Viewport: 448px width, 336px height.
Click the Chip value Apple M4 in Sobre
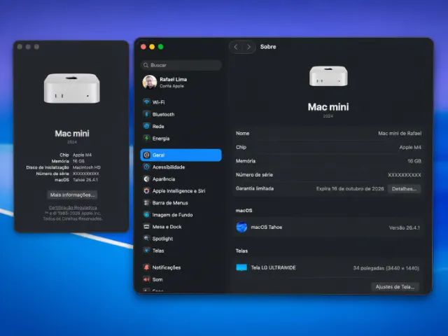point(410,148)
